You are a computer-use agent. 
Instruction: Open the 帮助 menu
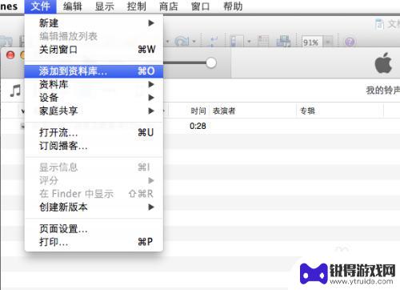pyautogui.click(x=233, y=6)
